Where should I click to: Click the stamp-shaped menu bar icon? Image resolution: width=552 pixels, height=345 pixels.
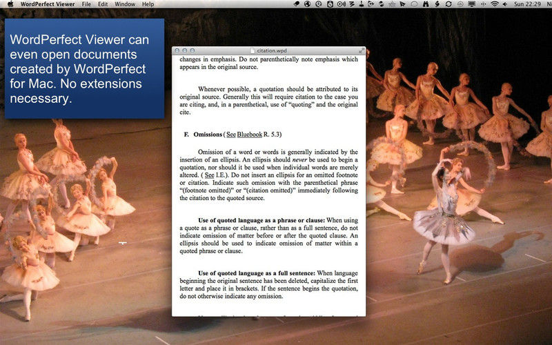pos(362,4)
